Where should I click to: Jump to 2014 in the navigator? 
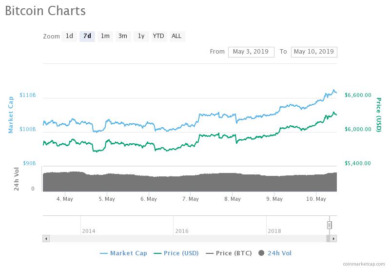pyautogui.click(x=89, y=231)
